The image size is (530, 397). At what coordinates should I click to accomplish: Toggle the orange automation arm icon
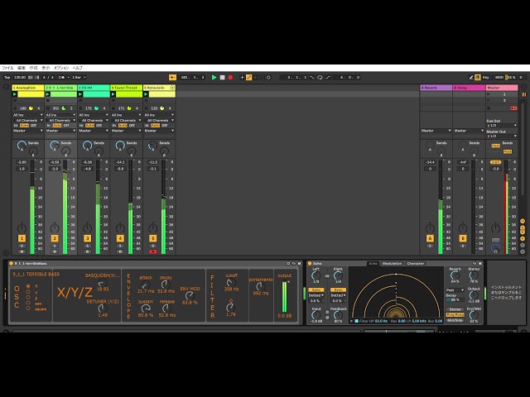point(248,77)
